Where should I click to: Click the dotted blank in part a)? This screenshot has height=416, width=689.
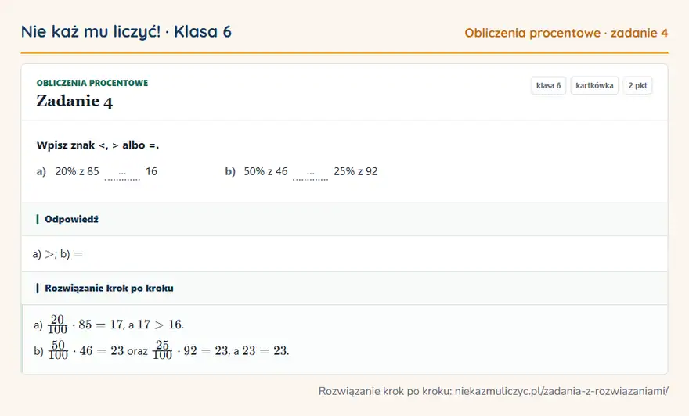pyautogui.click(x=122, y=174)
